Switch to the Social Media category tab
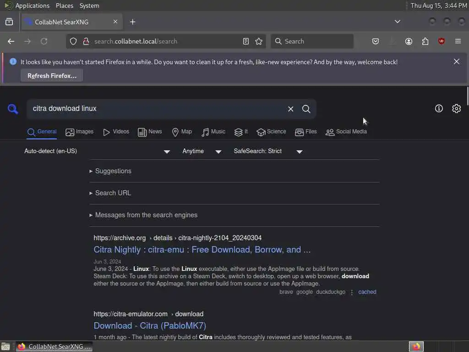This screenshot has height=352, width=469. click(x=346, y=132)
